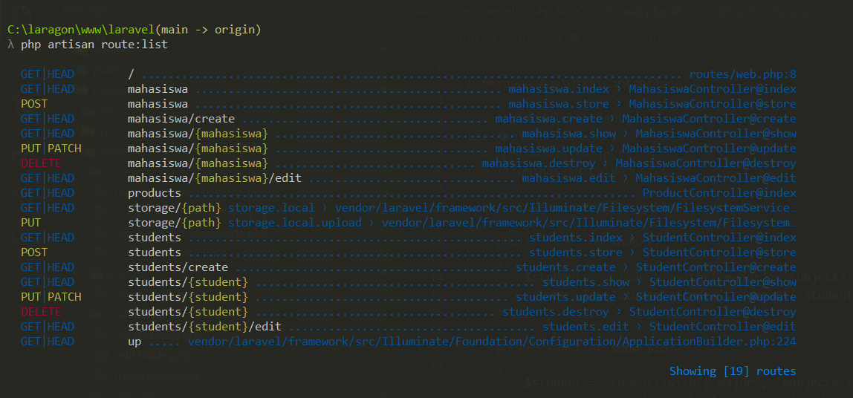Click the 'mahasiswa.edit' route name
853x398 pixels.
click(x=569, y=177)
